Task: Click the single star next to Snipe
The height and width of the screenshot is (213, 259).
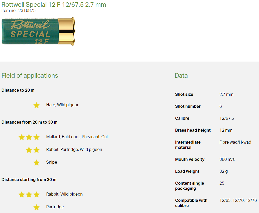Action: [x=36, y=163]
